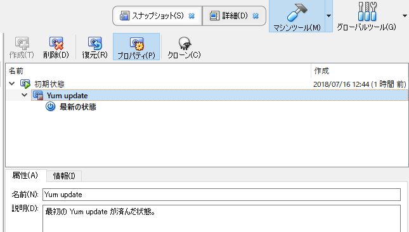Close the 詳細 pane with its x

click(x=256, y=16)
